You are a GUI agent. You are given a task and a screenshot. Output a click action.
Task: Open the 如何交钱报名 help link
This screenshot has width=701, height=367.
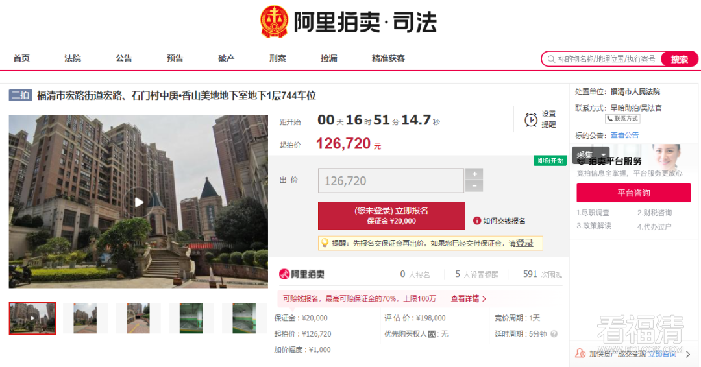(504, 221)
